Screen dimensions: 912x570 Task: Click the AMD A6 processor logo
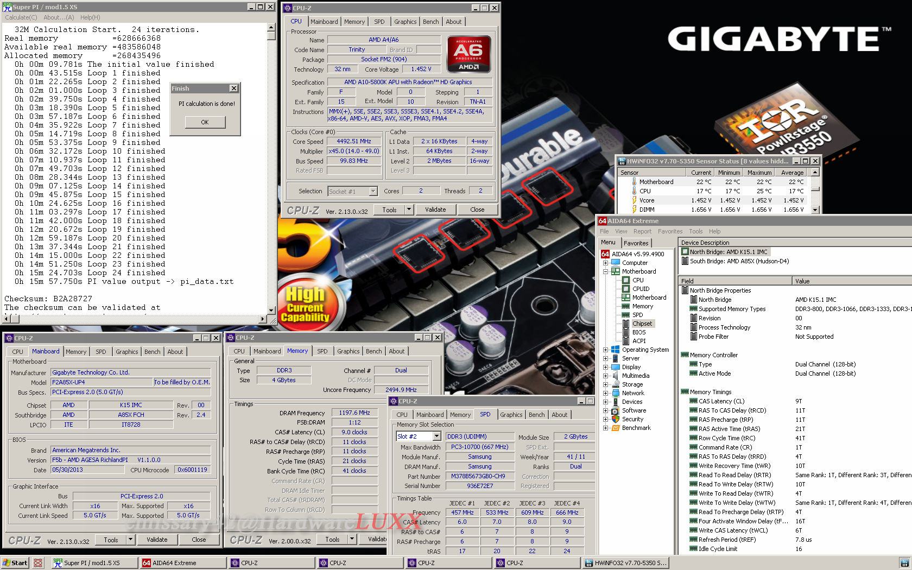(x=469, y=54)
